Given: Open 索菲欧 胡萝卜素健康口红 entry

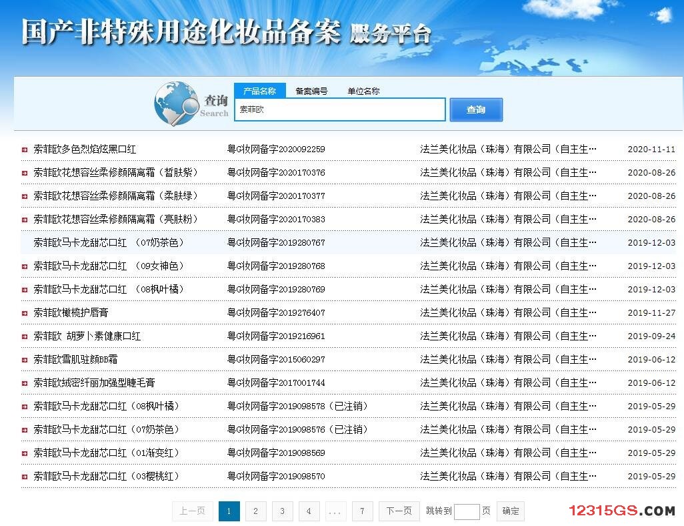Looking at the screenshot, I should [x=87, y=336].
